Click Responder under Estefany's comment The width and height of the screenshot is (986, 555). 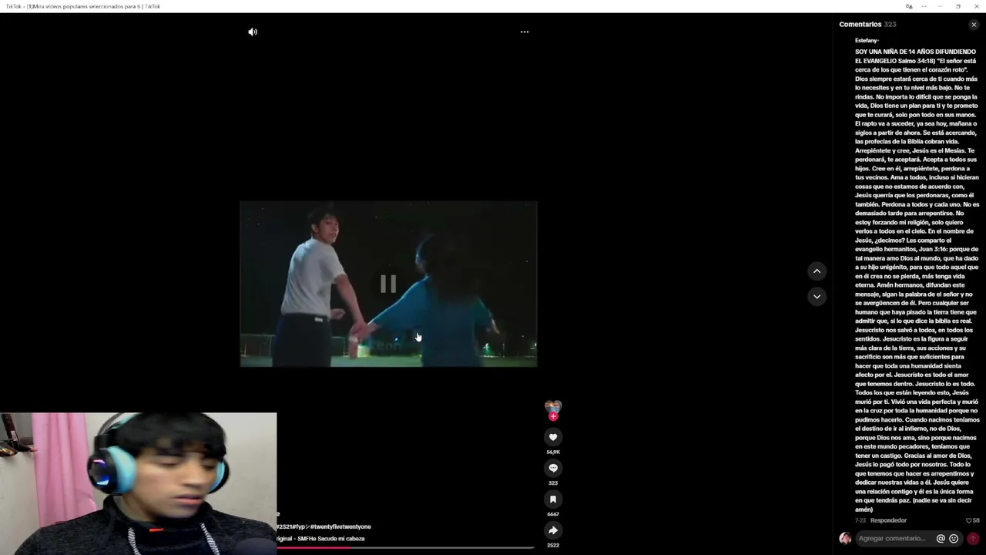click(888, 520)
